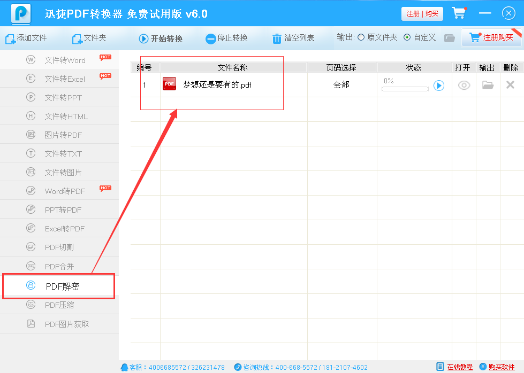
Task: Select 原文件夹 output radio option
Action: (x=378, y=37)
